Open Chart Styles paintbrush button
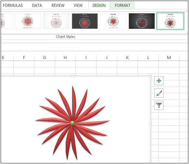This screenshot has width=189, height=164. click(159, 93)
